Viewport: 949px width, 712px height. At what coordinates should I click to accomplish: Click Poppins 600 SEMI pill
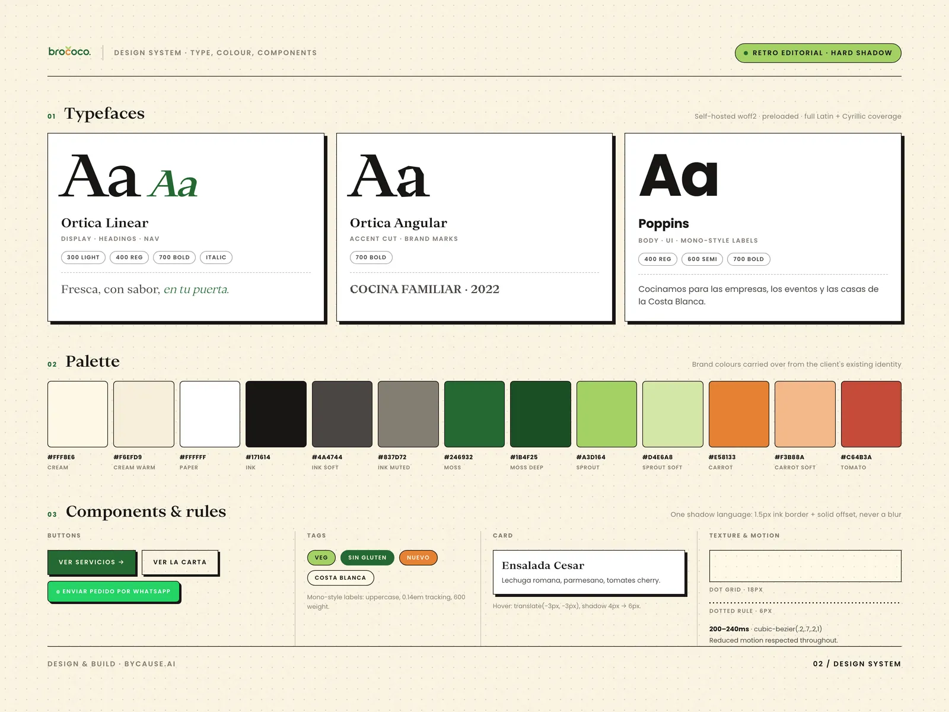point(702,259)
